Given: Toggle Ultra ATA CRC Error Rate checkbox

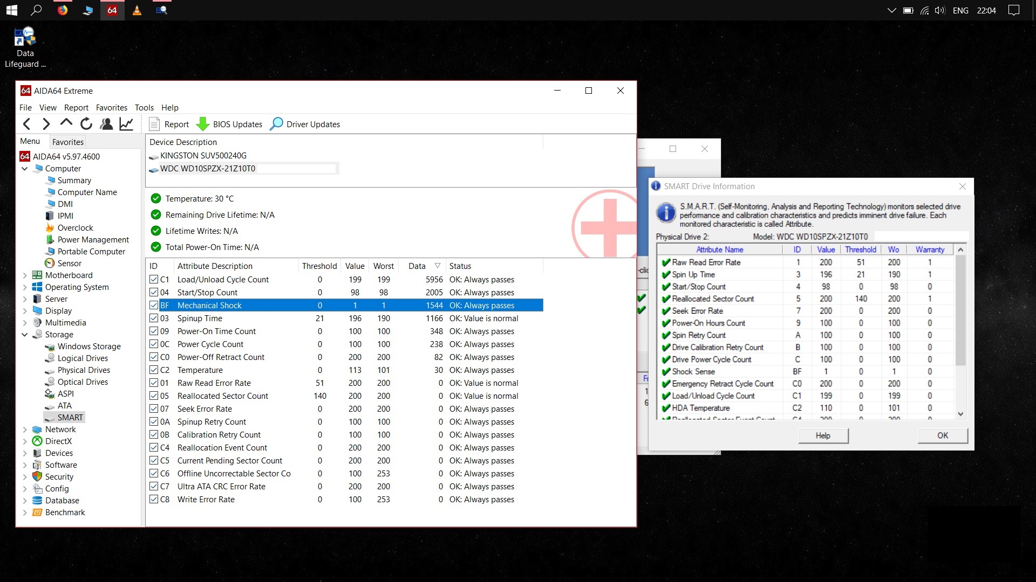Looking at the screenshot, I should click(154, 486).
